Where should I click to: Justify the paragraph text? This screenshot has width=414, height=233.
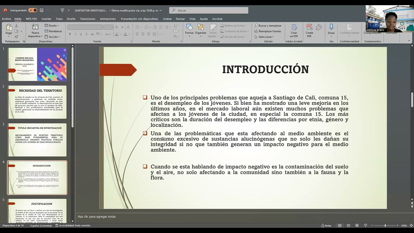point(154,34)
